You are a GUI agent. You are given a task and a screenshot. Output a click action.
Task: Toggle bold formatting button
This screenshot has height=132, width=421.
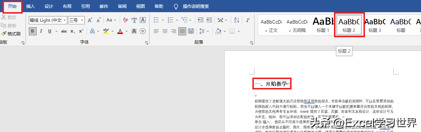[x=32, y=31]
